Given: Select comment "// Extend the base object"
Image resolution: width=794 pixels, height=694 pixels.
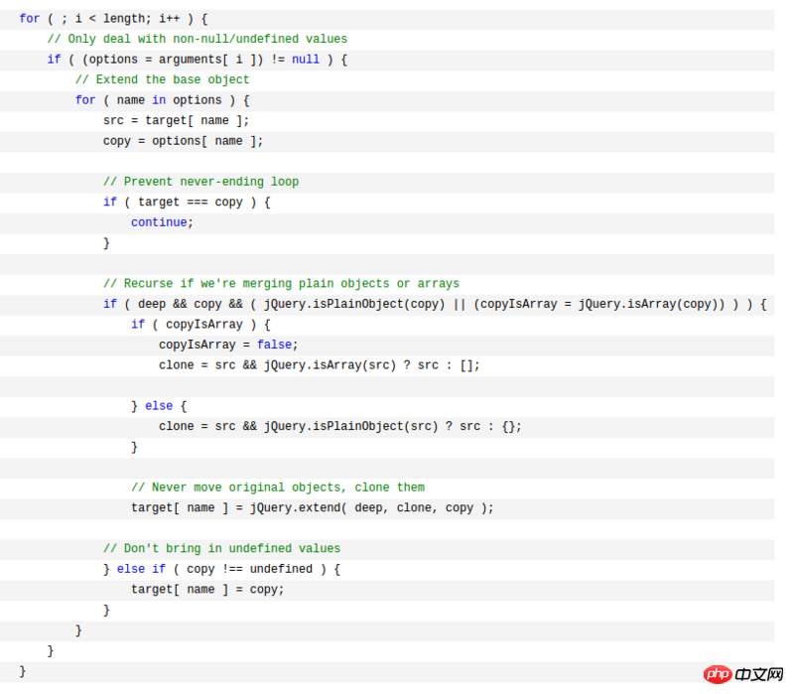Looking at the screenshot, I should 162,79.
